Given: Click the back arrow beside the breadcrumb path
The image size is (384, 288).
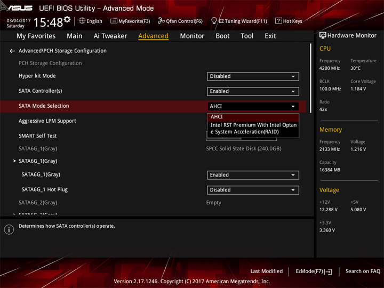Looking at the screenshot, I should tap(12, 51).
